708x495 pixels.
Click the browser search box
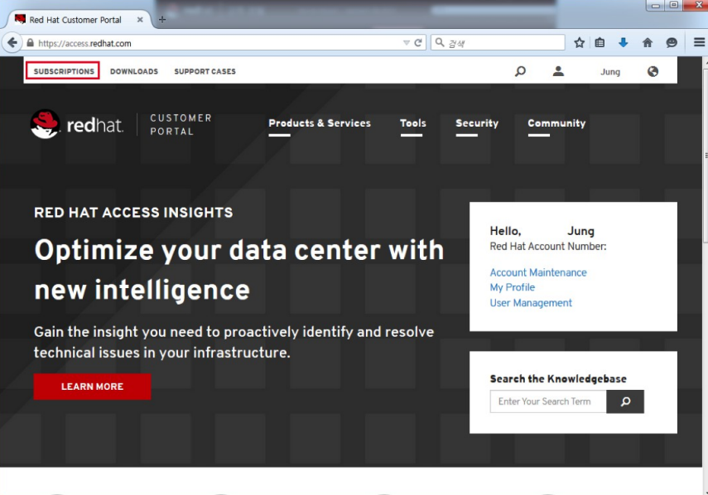pos(498,43)
